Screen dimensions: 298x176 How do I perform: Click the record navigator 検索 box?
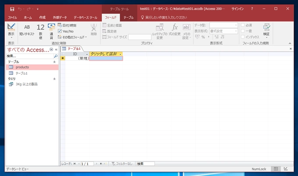tap(145, 164)
